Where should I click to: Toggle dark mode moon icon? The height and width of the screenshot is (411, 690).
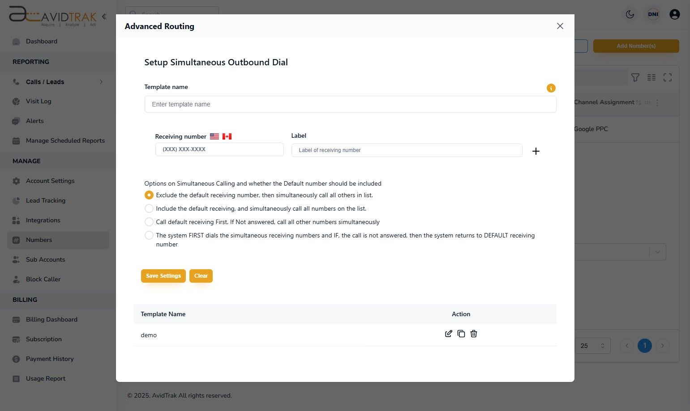(x=630, y=14)
